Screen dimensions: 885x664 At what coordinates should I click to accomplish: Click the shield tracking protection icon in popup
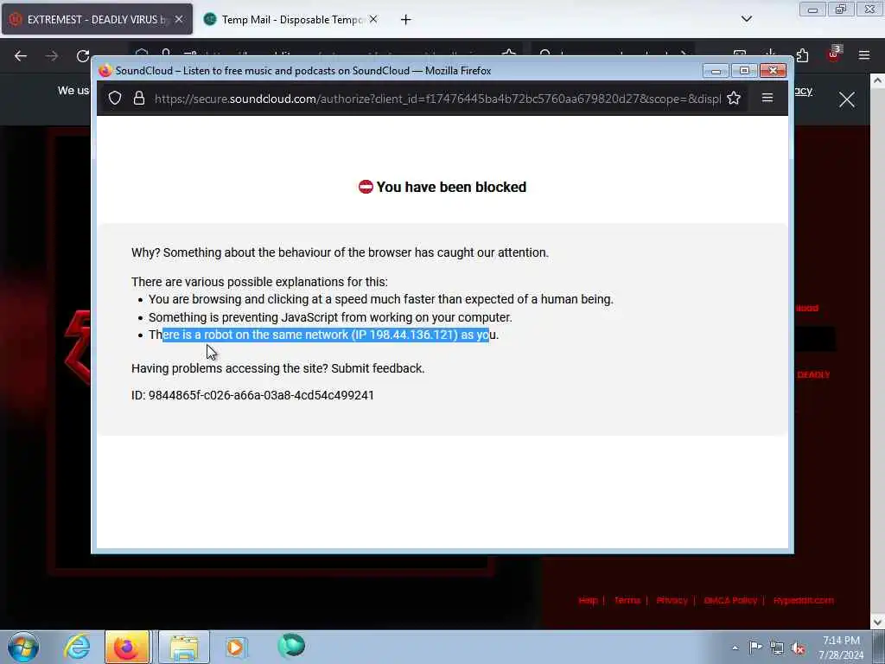(x=115, y=99)
